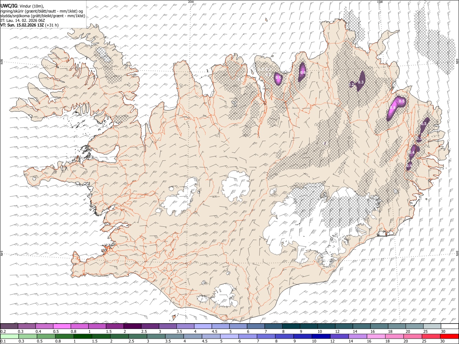
Task: Pick bottom legend swatch between 1 and 1.5
Action: (83, 336)
